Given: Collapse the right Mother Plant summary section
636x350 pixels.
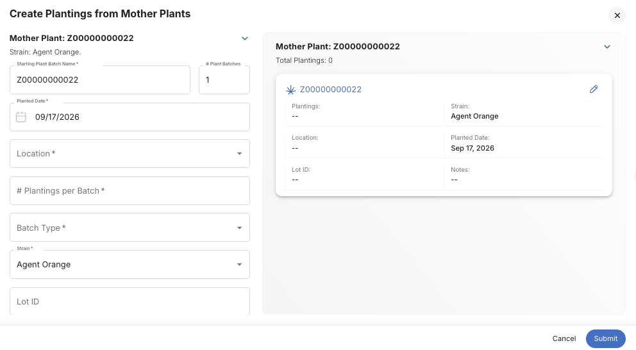Looking at the screenshot, I should [607, 47].
